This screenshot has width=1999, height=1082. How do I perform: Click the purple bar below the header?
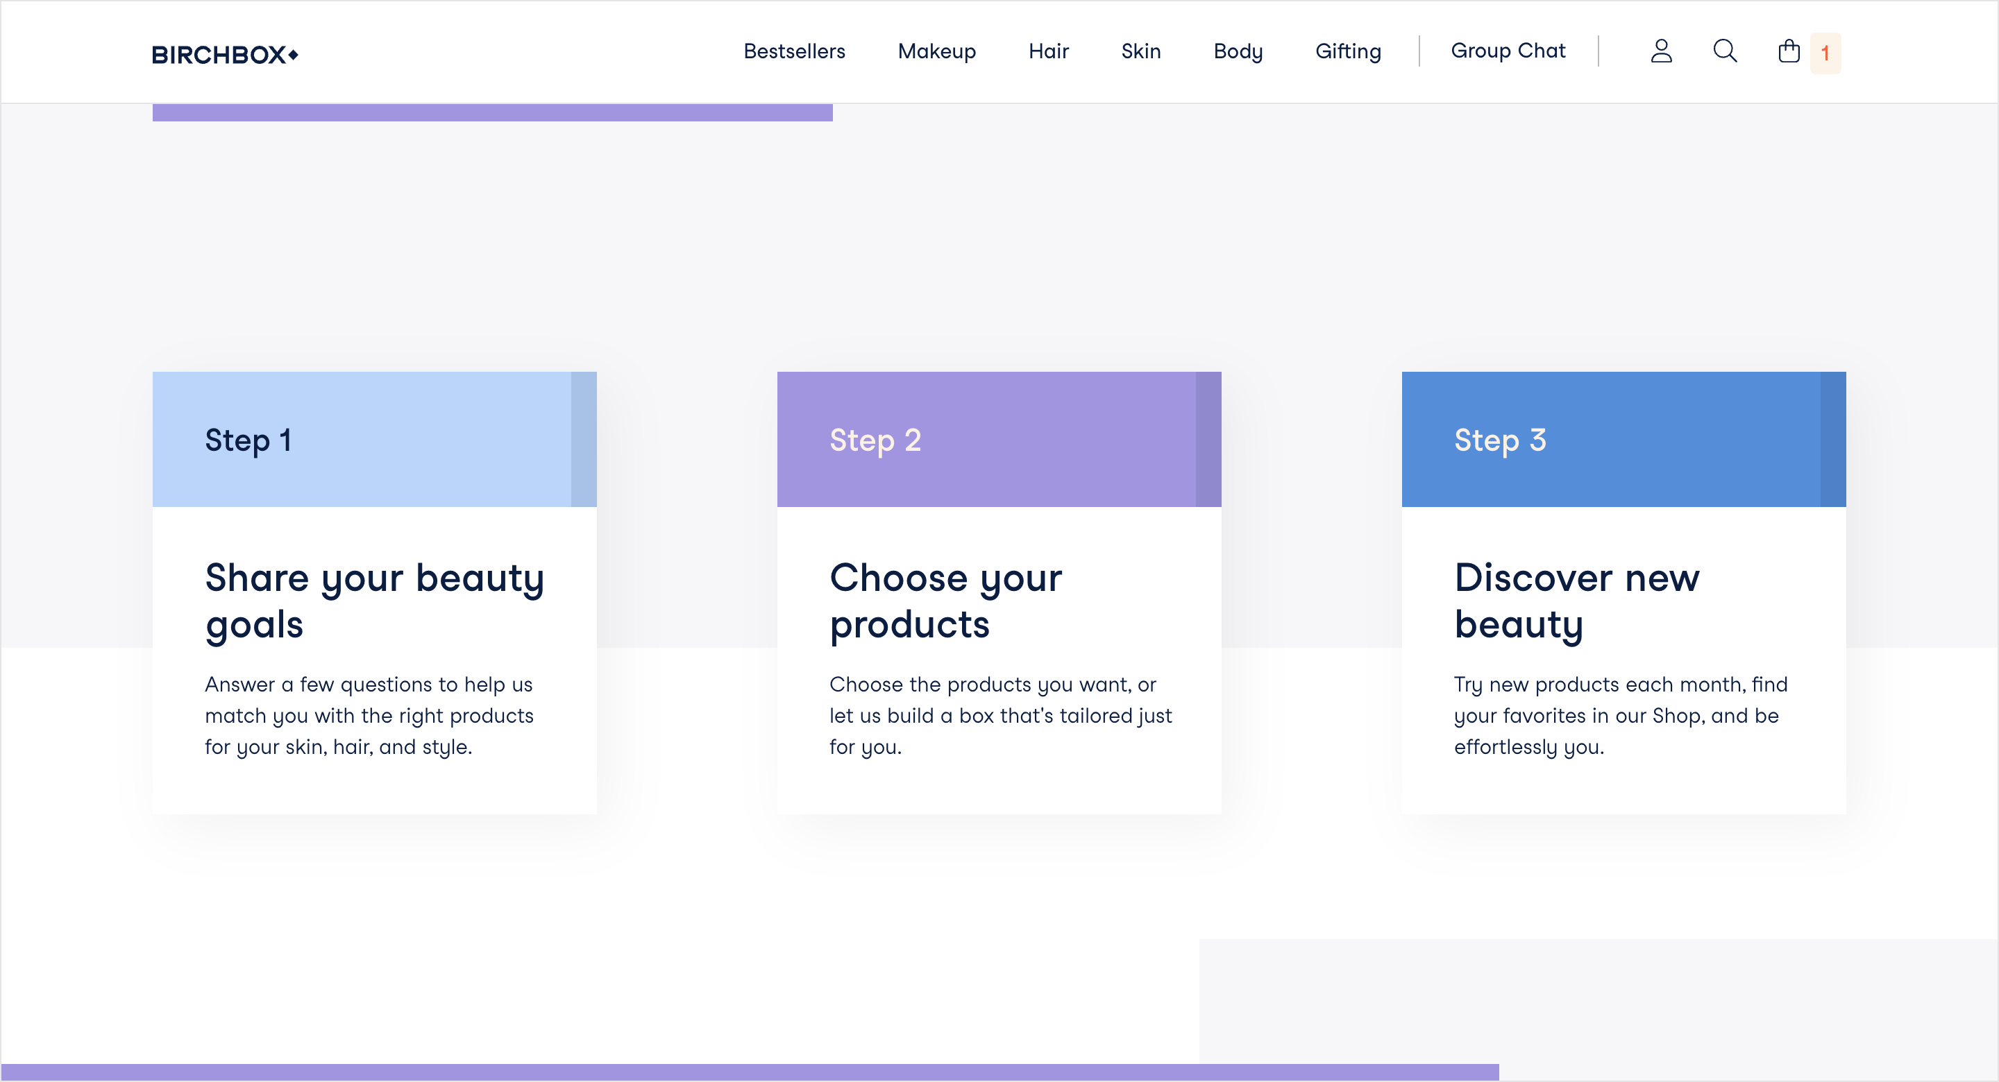pos(492,112)
